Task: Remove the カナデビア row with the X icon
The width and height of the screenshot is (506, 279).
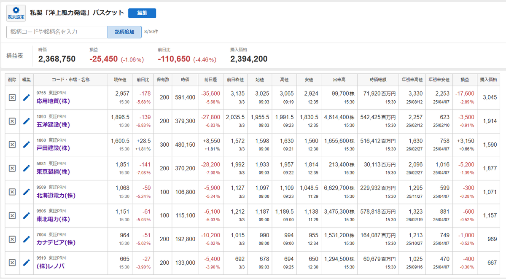Action: coord(12,239)
